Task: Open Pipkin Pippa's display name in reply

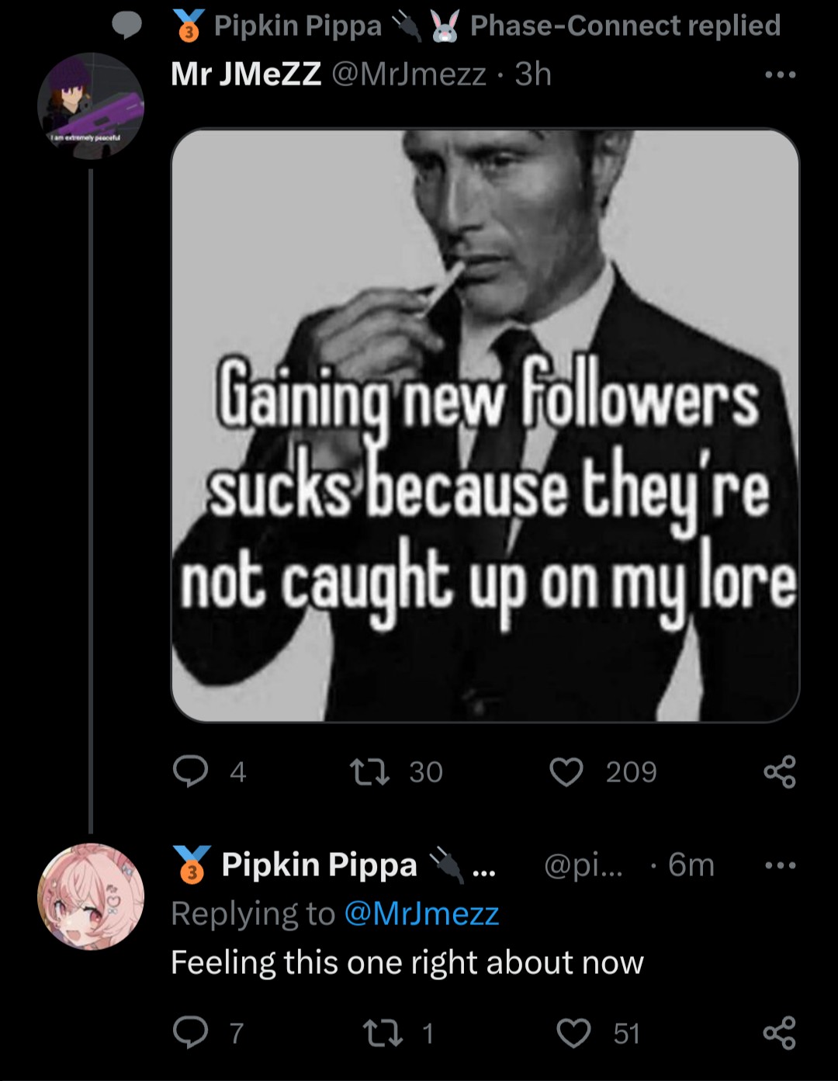Action: [319, 864]
